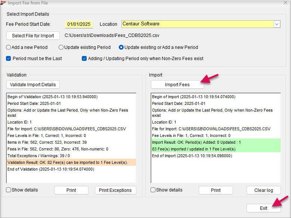Open the Centaur Software location combo box

[201, 24]
